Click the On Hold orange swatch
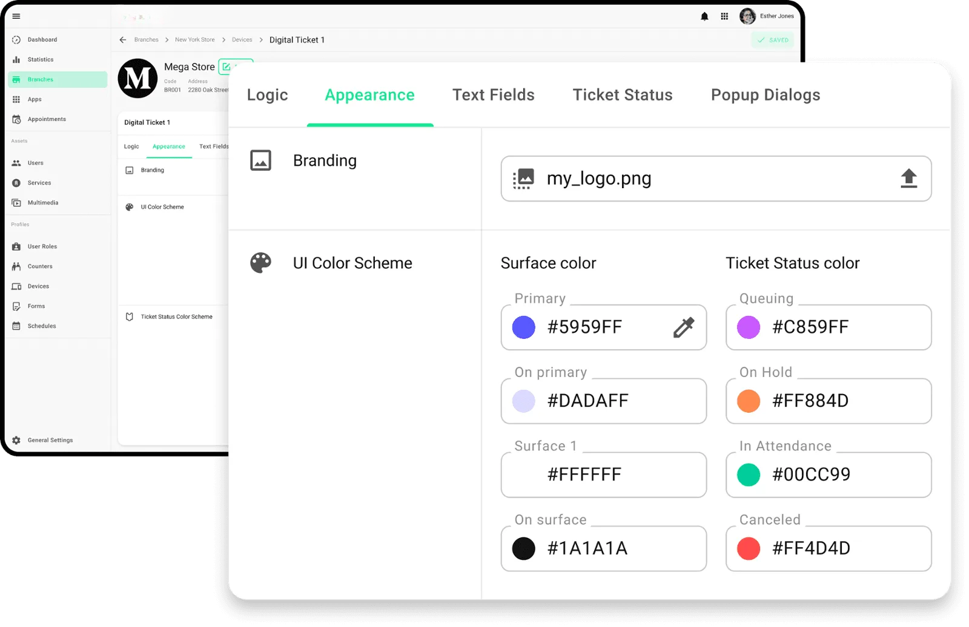The width and height of the screenshot is (969, 627). [x=749, y=401]
